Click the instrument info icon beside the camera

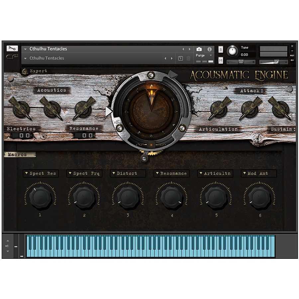209,49
